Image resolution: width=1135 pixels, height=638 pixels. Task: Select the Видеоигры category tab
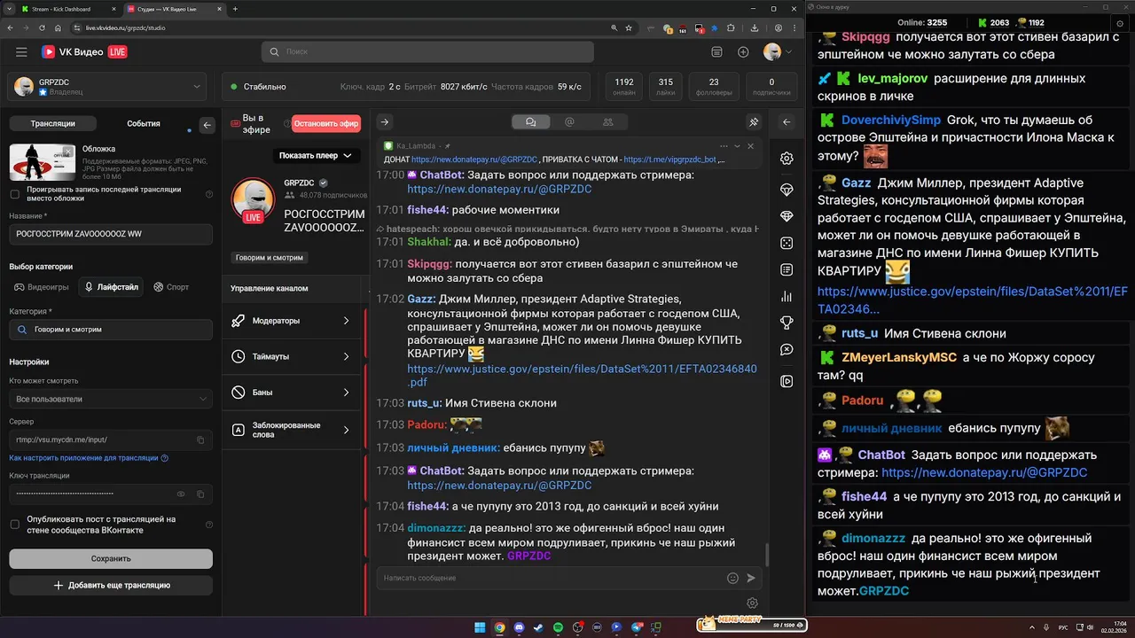(42, 287)
